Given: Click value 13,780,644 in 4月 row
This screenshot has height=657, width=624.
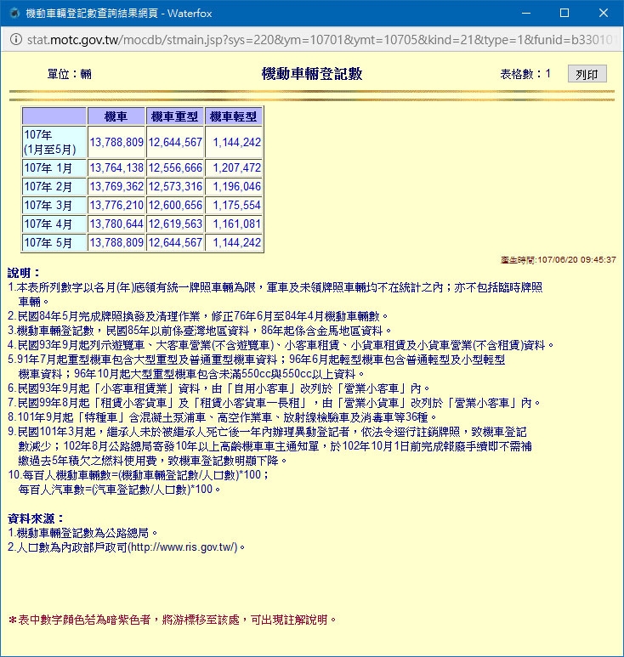Looking at the screenshot, I should click(x=116, y=224).
